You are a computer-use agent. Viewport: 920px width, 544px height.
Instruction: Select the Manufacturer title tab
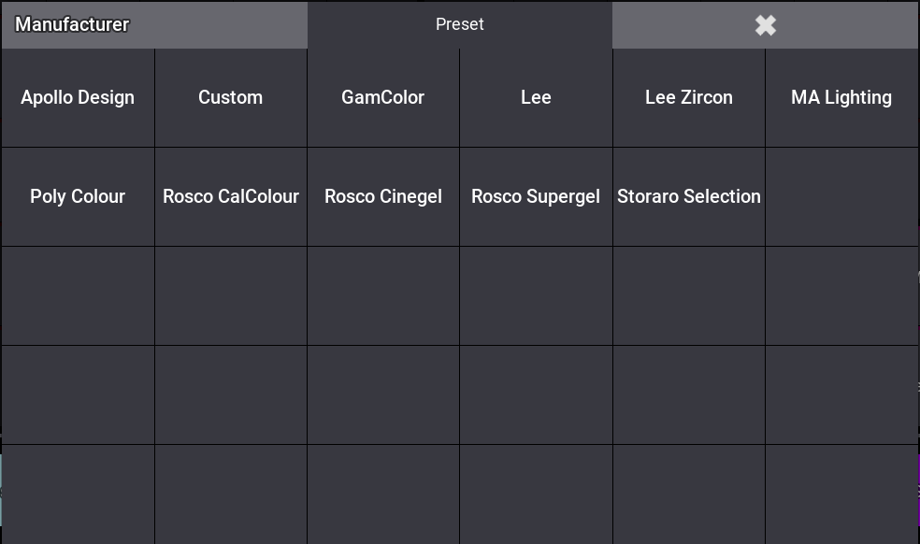click(154, 25)
